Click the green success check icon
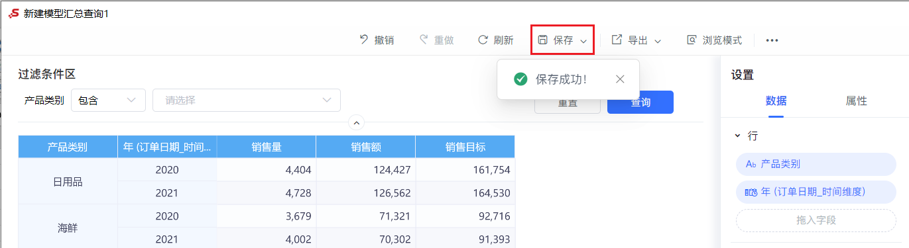The height and width of the screenshot is (248, 909). pos(520,79)
